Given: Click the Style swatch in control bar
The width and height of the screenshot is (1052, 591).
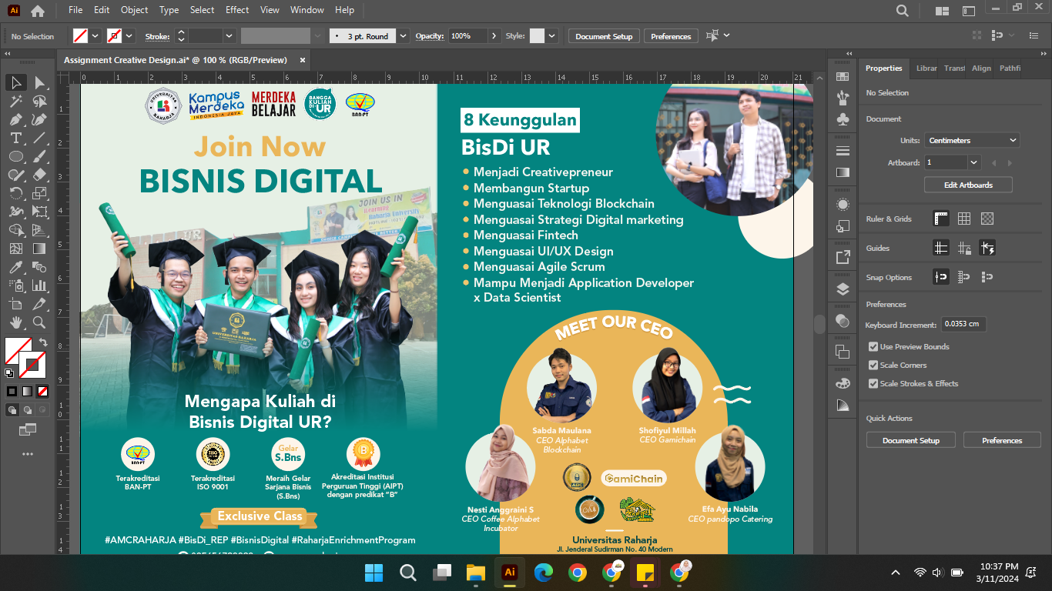Looking at the screenshot, I should pos(537,36).
